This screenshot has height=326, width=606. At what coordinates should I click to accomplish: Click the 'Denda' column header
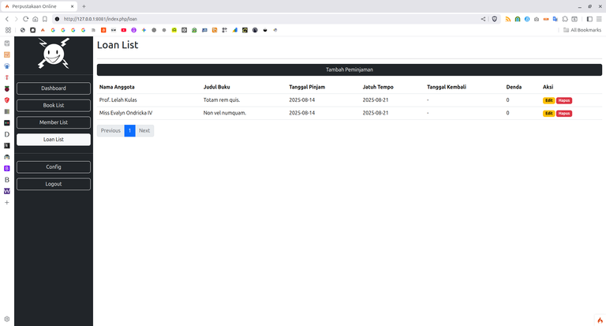pyautogui.click(x=514, y=87)
